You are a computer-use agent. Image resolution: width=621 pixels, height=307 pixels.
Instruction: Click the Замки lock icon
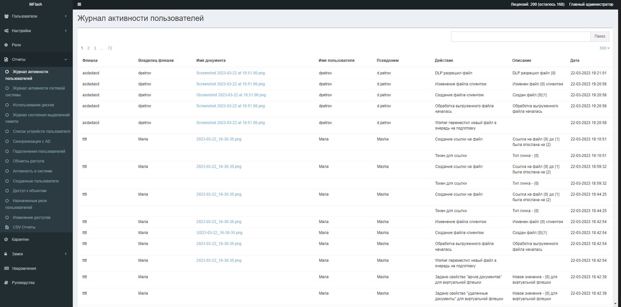click(x=6, y=254)
